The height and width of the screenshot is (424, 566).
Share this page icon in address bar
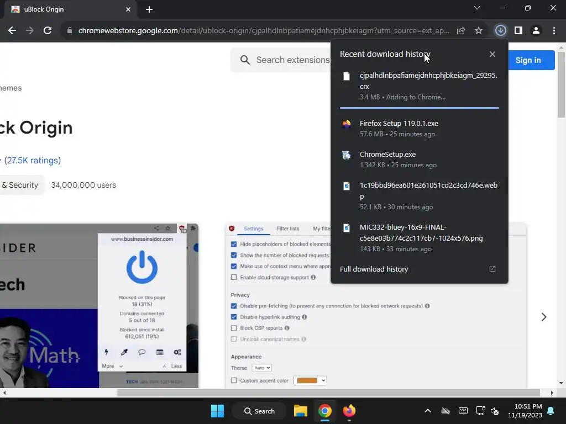click(461, 31)
